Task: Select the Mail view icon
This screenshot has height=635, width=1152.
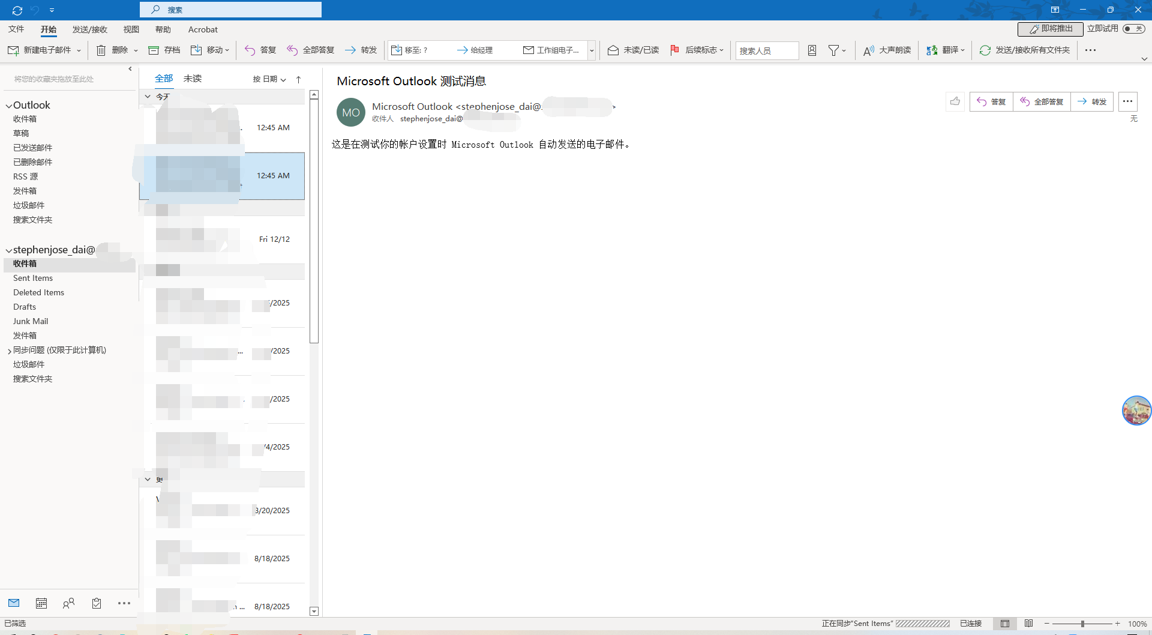Action: point(13,603)
